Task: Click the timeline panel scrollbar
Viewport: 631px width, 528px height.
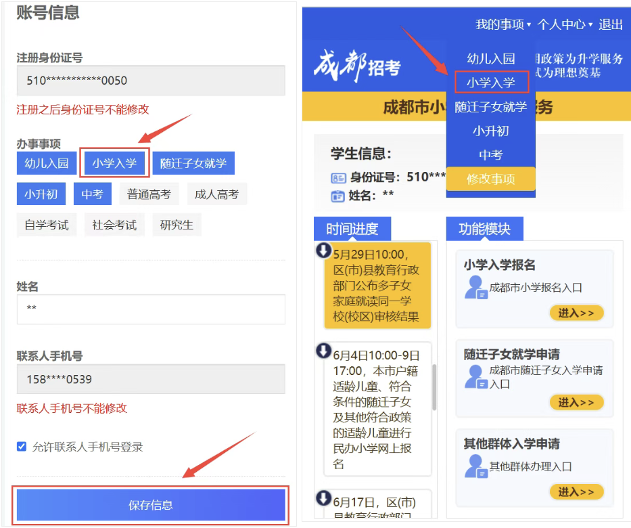Action: pyautogui.click(x=434, y=387)
